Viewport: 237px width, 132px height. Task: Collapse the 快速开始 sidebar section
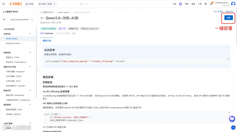[x=30, y=34]
